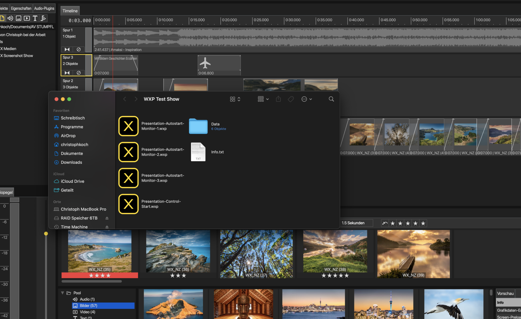Toggle mute circle-slash on Spur 1
The image size is (521, 319).
click(79, 49)
